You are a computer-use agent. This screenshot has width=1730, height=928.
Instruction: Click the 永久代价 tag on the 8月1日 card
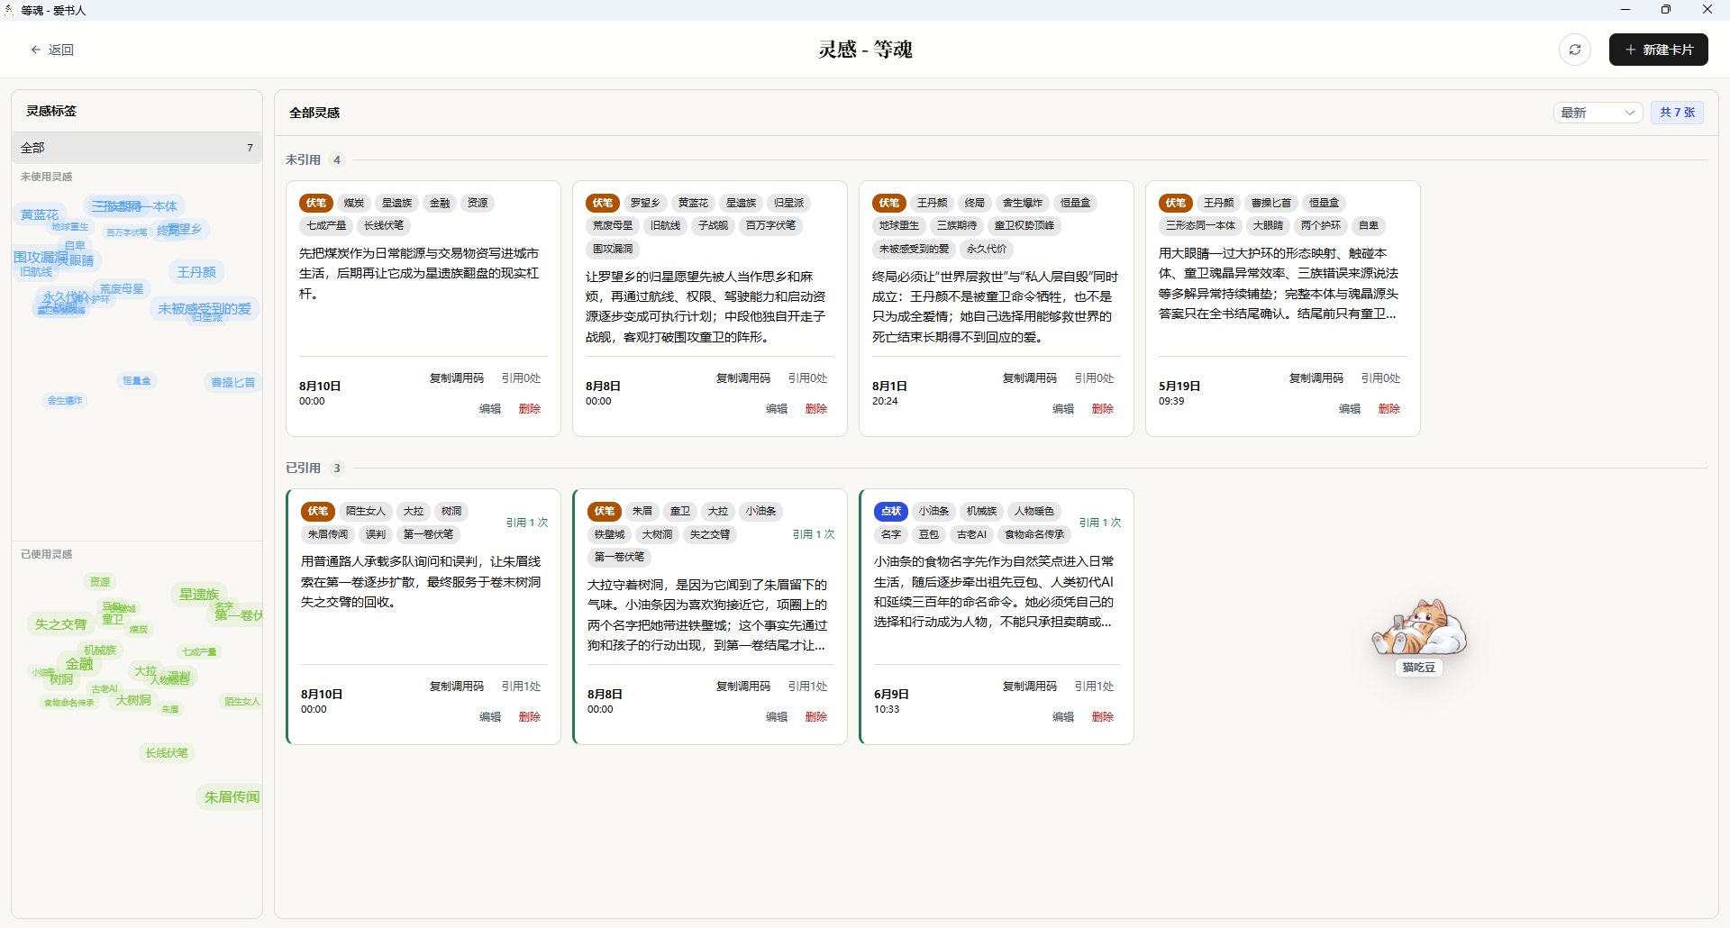[987, 249]
